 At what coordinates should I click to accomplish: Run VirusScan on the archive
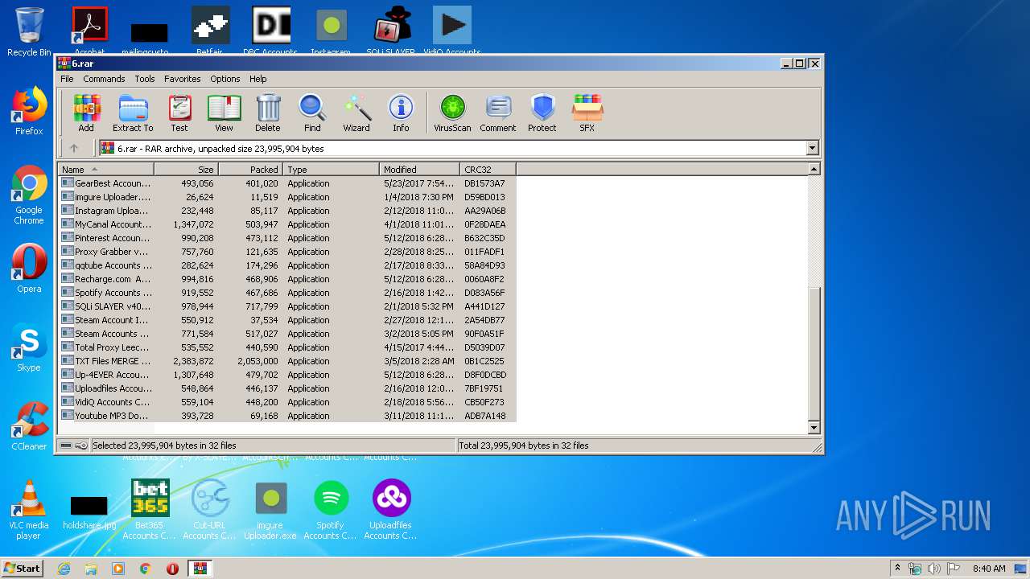tap(452, 113)
